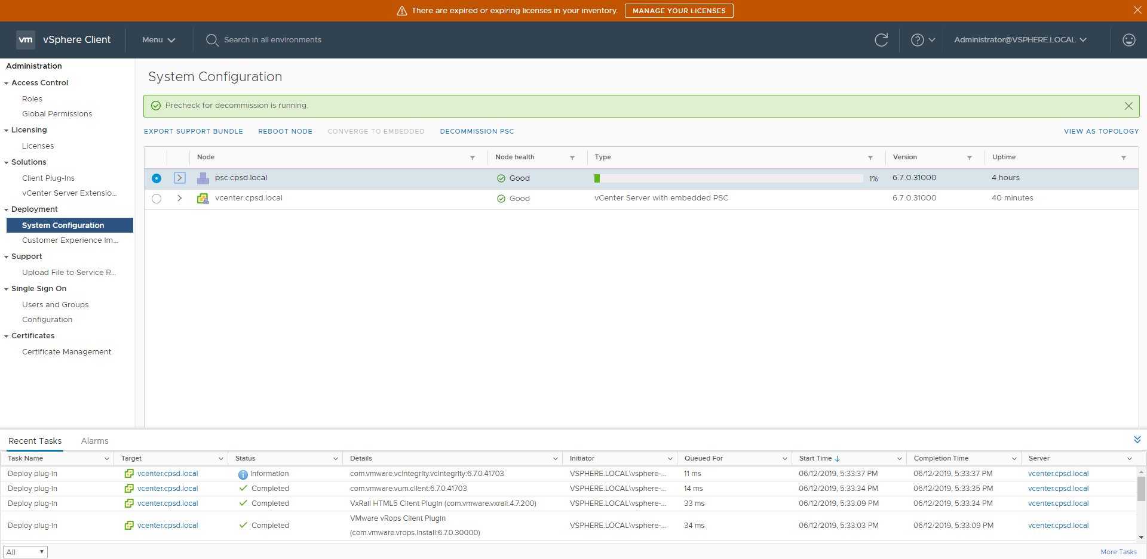This screenshot has height=559, width=1147.
Task: Click the Node column filter icon
Action: pos(473,158)
